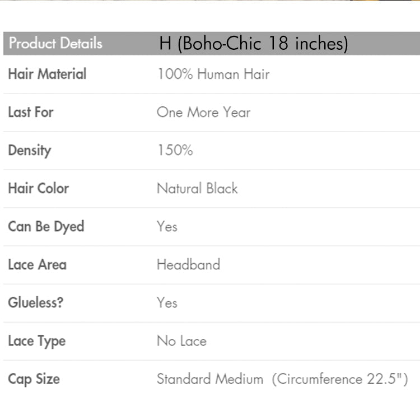
Task: Click the Density row label
Action: coord(29,150)
